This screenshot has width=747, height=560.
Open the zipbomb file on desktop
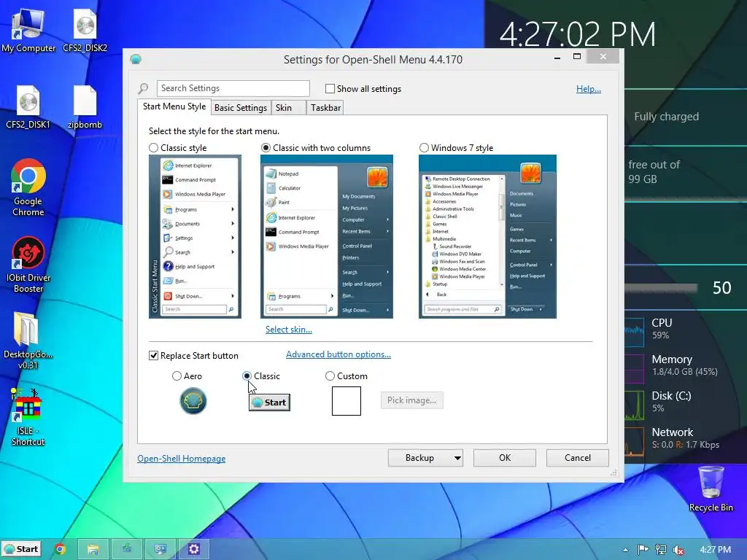point(85,106)
